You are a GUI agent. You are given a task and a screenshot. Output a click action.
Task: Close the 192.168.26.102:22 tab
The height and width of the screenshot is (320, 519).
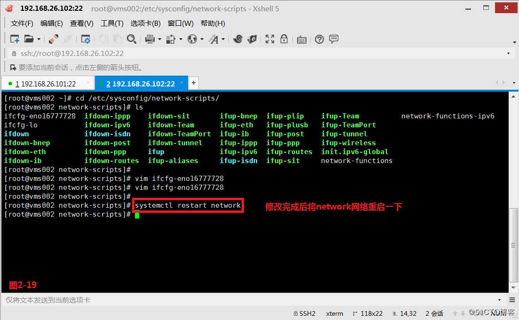(182, 83)
